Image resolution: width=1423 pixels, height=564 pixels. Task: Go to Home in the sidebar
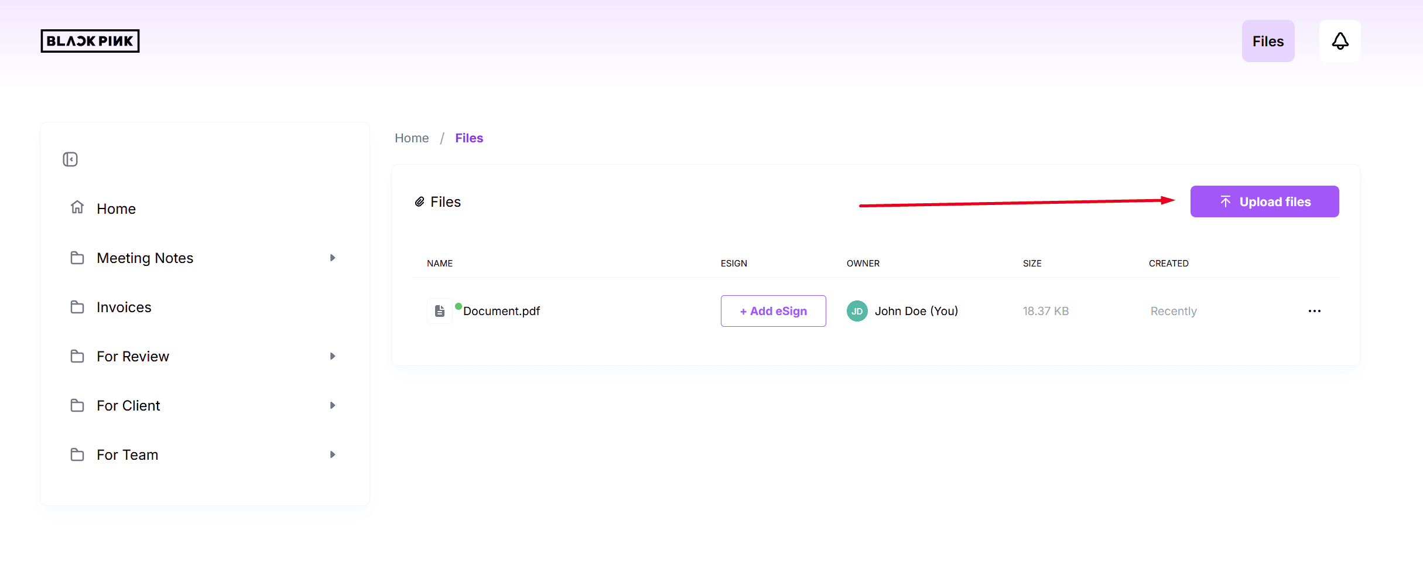pos(116,209)
